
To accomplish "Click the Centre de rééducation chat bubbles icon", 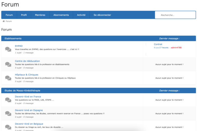I will pos(8,64).
